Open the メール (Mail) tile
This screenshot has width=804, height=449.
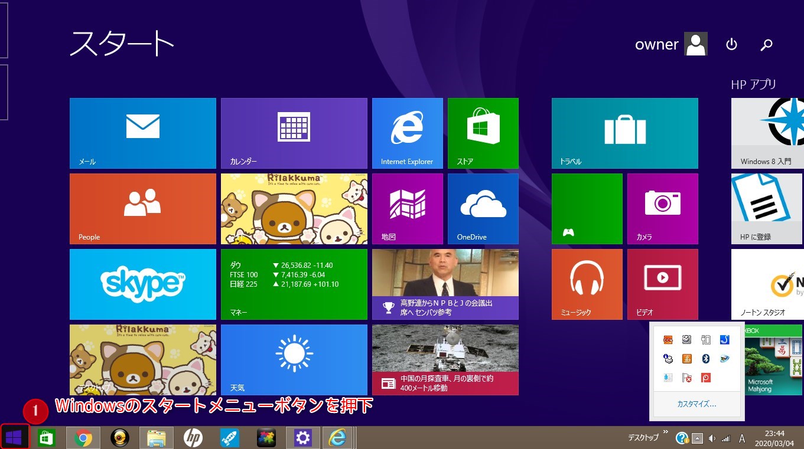pyautogui.click(x=143, y=133)
